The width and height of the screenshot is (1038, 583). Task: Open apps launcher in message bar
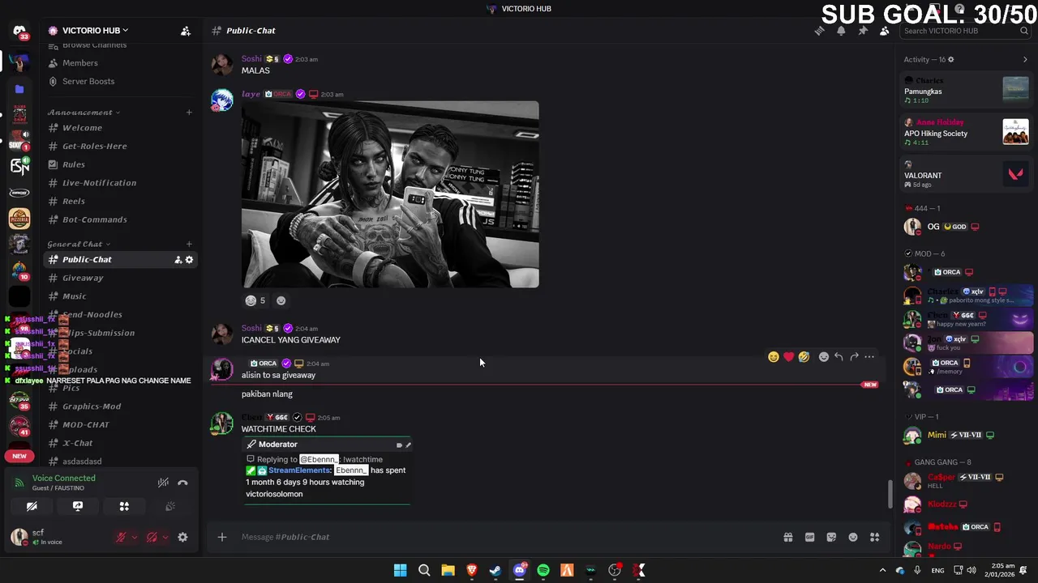pos(875,537)
